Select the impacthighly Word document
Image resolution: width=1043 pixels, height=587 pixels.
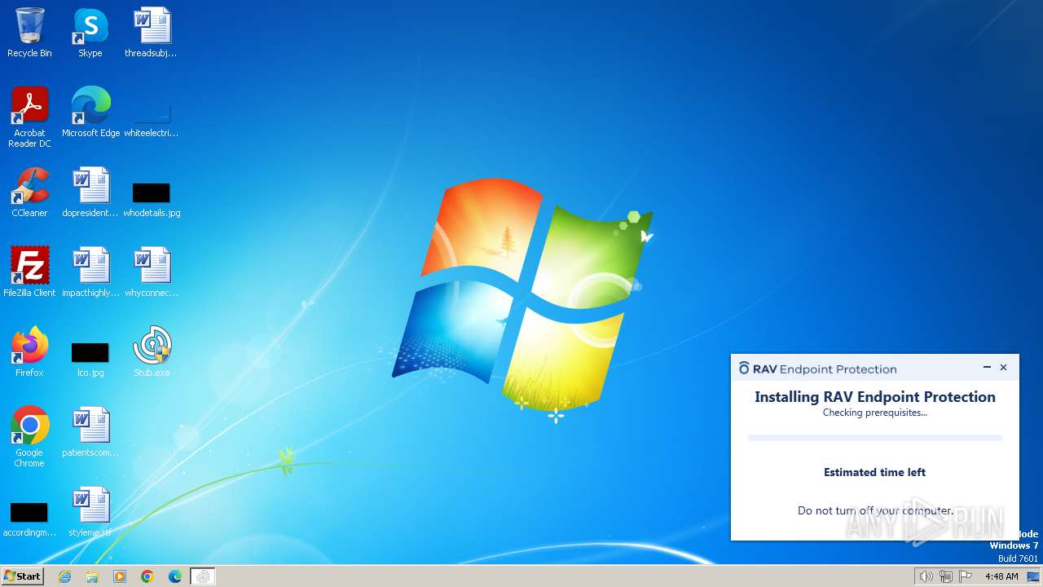(x=90, y=272)
